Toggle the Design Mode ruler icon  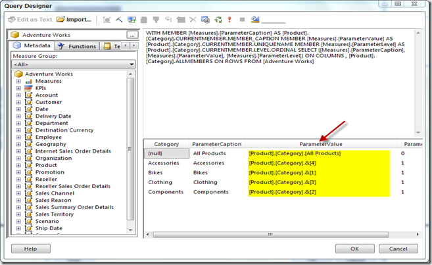pos(255,20)
